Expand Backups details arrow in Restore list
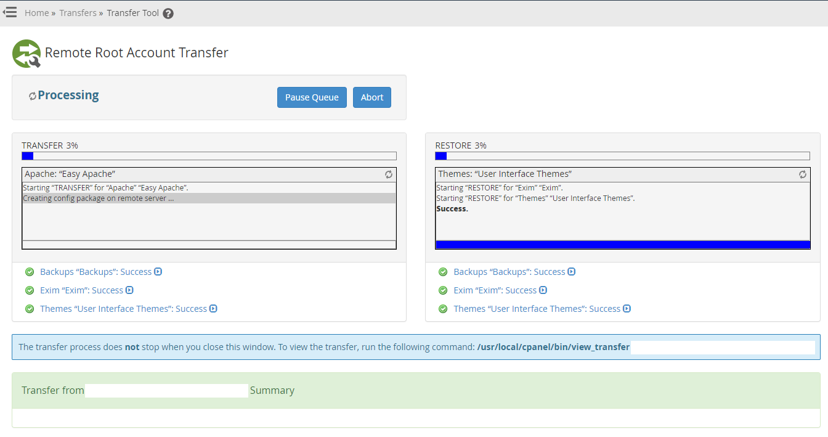The image size is (828, 437). click(571, 272)
